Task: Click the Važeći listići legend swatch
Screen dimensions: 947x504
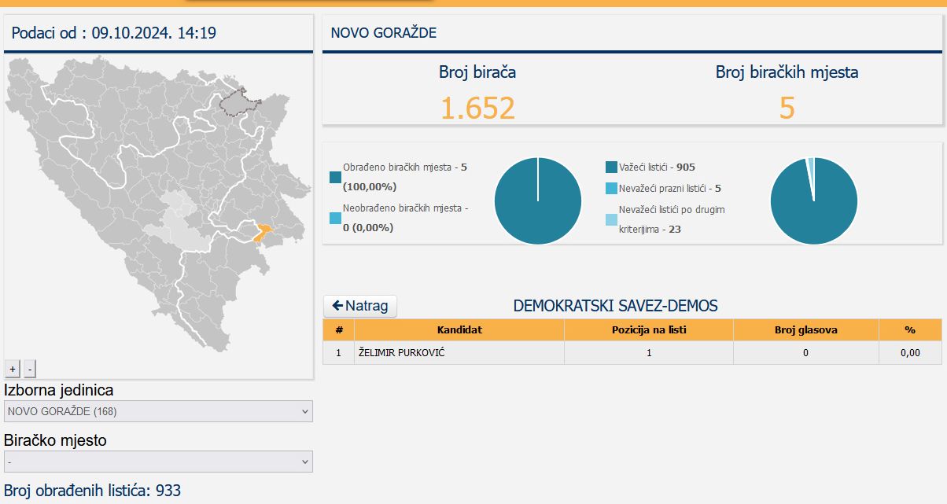Action: [612, 167]
